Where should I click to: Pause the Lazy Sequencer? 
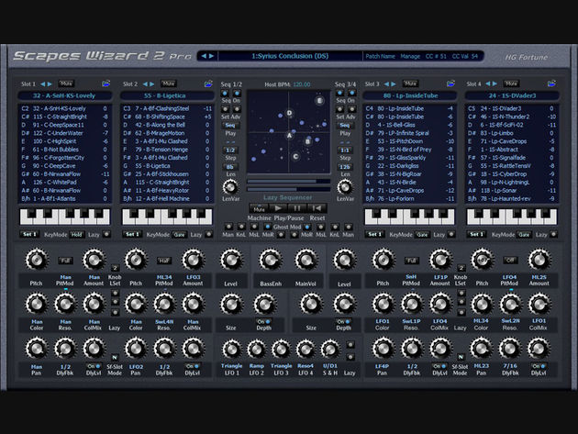(297, 208)
